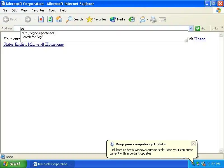Viewport: 224px width, 168px height.
Task: Refresh the page with green arrows icon
Action: click(x=50, y=19)
